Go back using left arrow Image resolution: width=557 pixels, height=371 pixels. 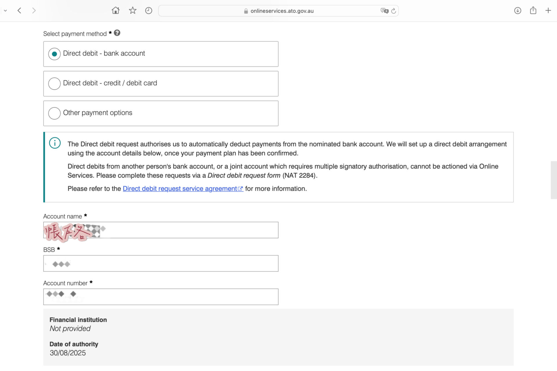[19, 11]
